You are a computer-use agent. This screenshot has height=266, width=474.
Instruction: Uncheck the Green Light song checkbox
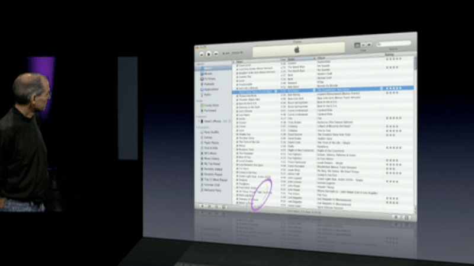tap(236, 177)
